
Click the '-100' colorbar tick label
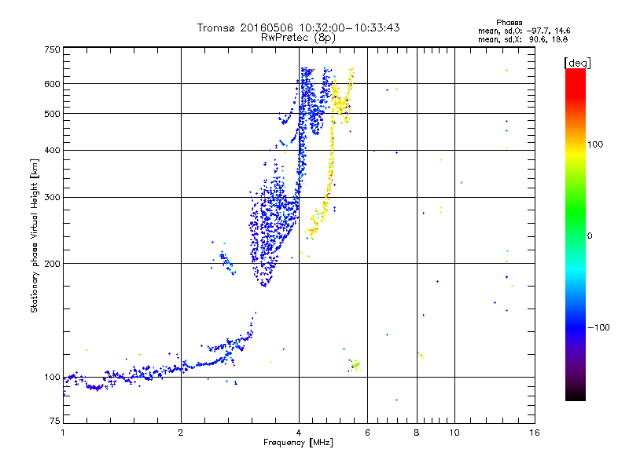point(598,327)
